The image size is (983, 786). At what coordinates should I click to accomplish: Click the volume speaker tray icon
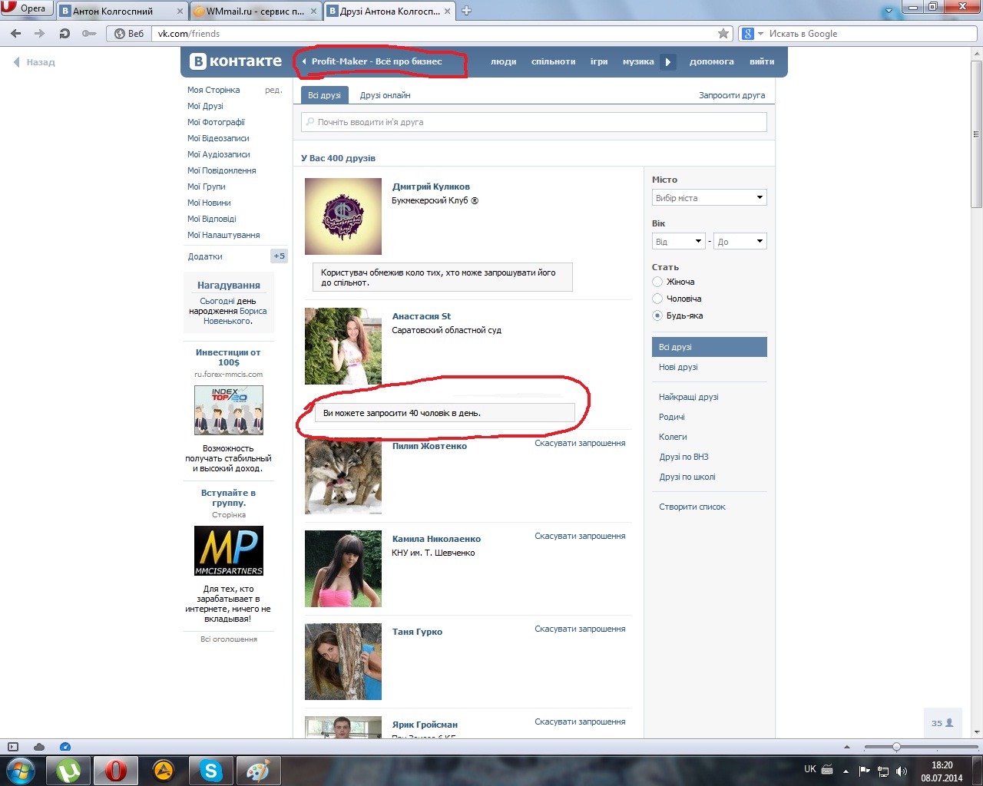click(x=902, y=771)
